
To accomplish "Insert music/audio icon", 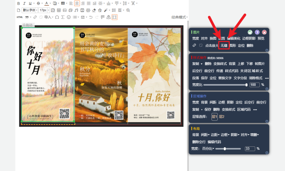I will tap(76, 10).
